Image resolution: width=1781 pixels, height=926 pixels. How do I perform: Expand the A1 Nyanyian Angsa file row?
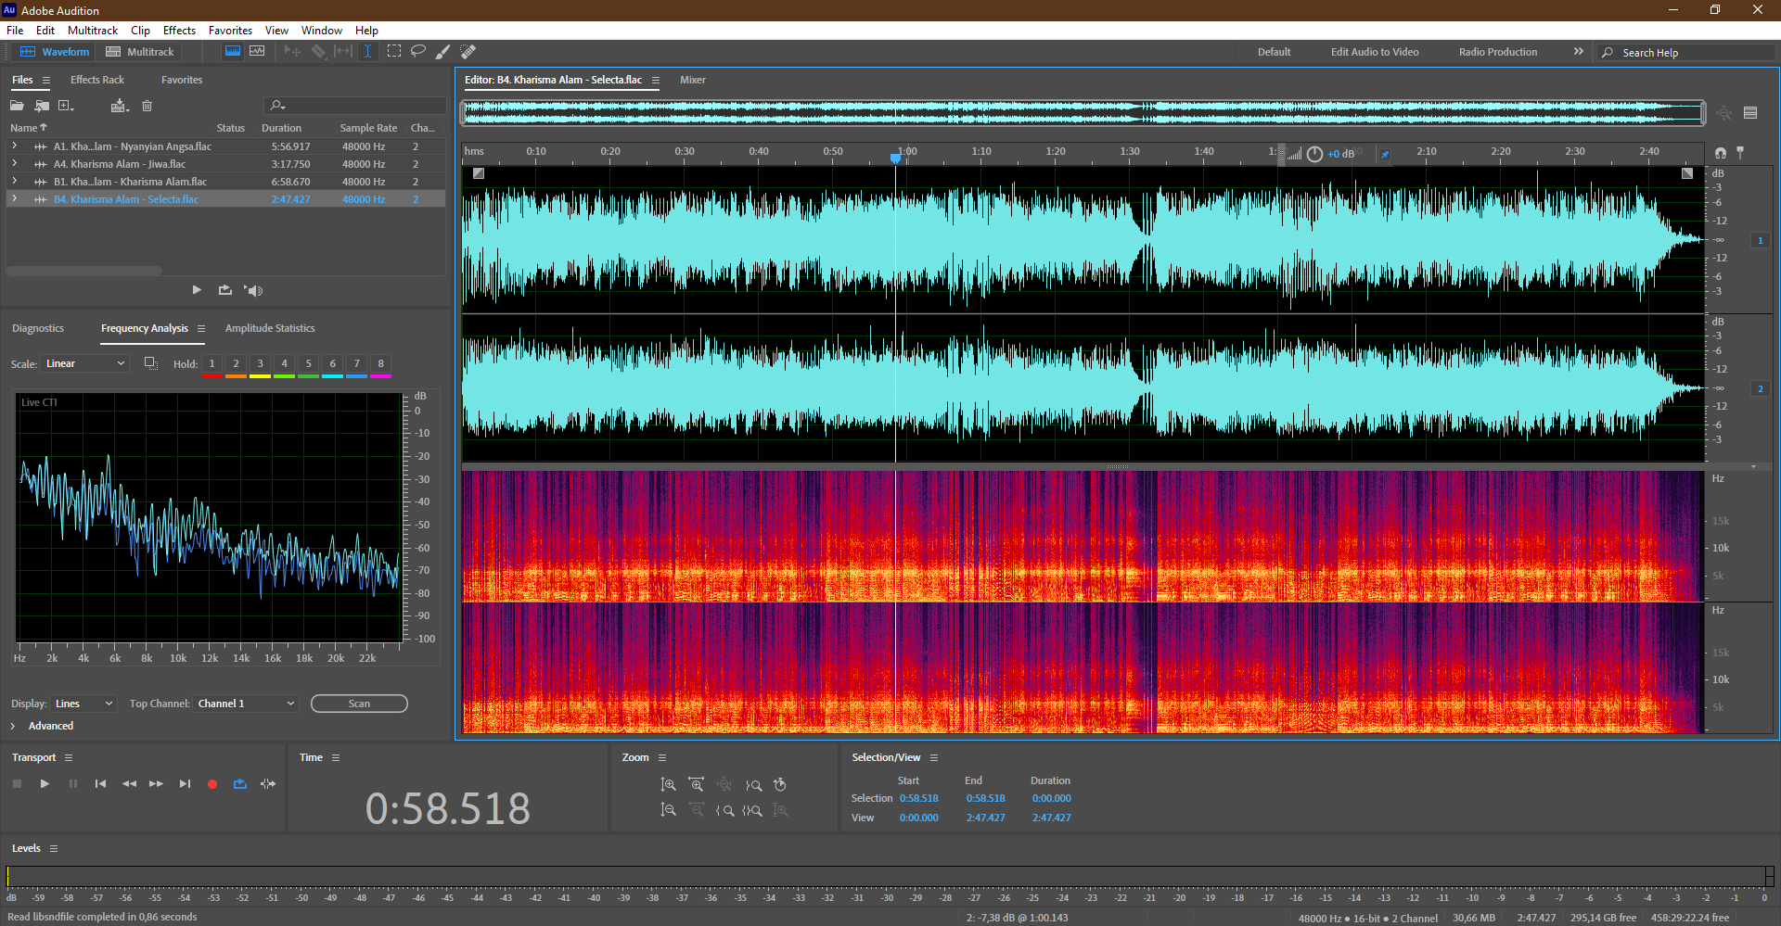[14, 146]
